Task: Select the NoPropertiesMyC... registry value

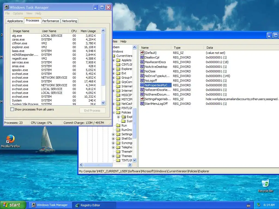Action: point(158,85)
